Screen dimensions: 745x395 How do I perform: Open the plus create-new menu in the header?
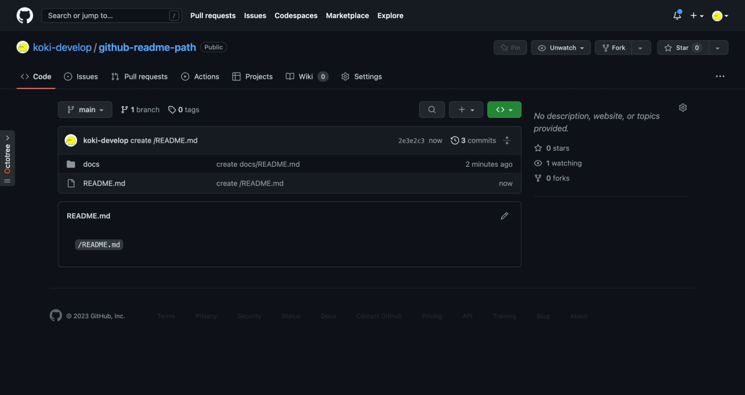point(697,16)
